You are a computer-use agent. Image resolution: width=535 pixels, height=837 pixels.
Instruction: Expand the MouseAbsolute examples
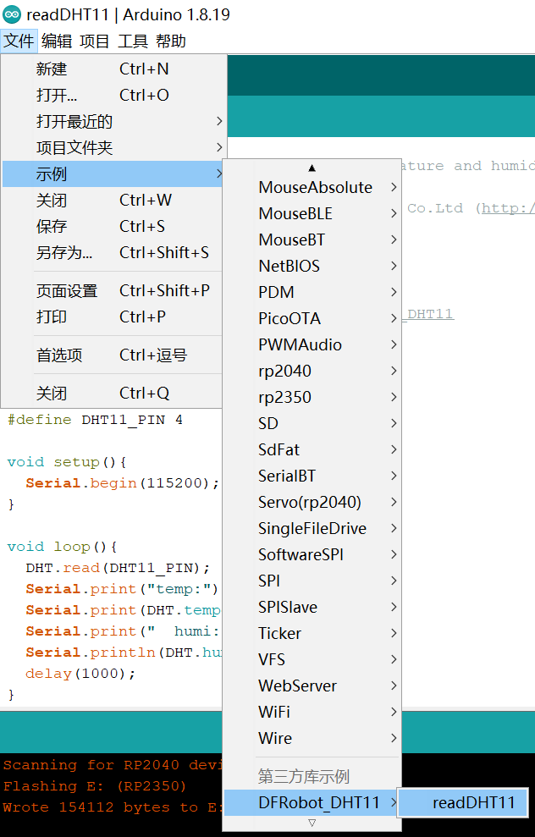click(x=312, y=187)
